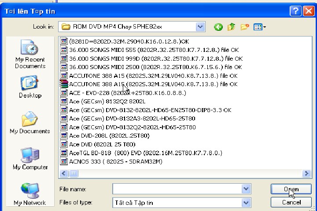Click the WinRAR archive icon ACCUTONE 388 A15
Screen dimensions: 317x211
[x=64, y=84]
